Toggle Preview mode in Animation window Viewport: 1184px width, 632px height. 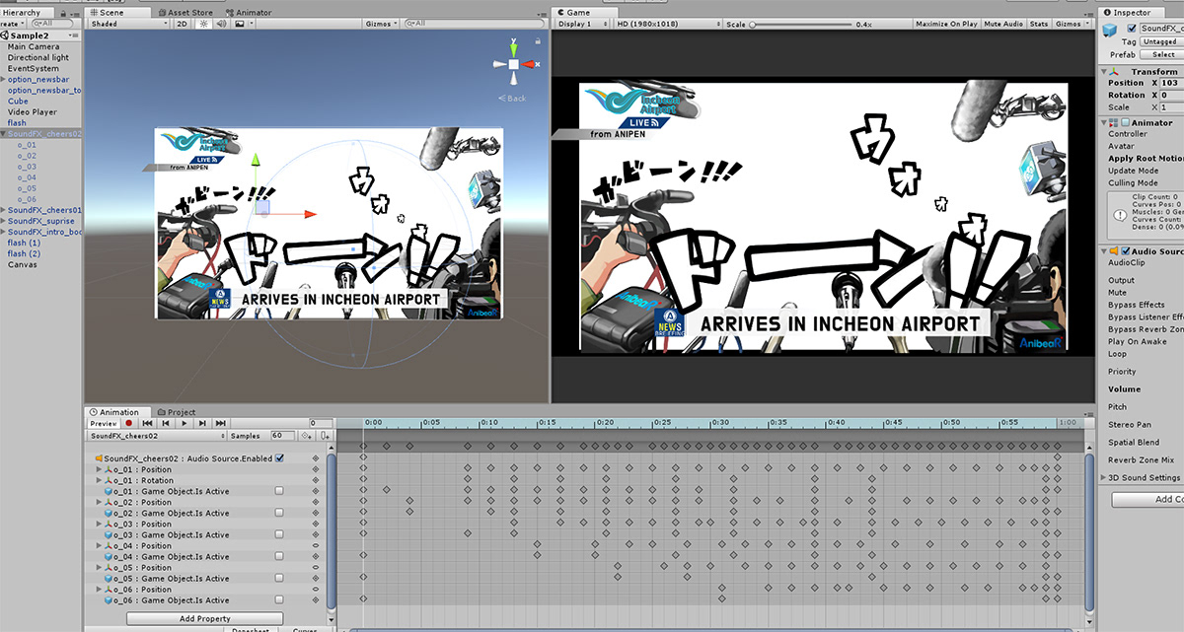click(104, 423)
